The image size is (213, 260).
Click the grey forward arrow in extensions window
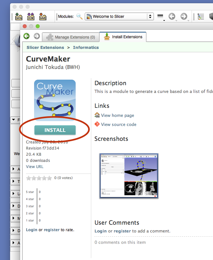37,36
